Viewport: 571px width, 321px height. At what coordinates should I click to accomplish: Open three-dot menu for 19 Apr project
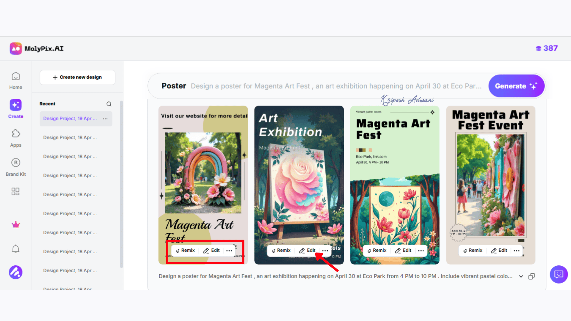[105, 119]
